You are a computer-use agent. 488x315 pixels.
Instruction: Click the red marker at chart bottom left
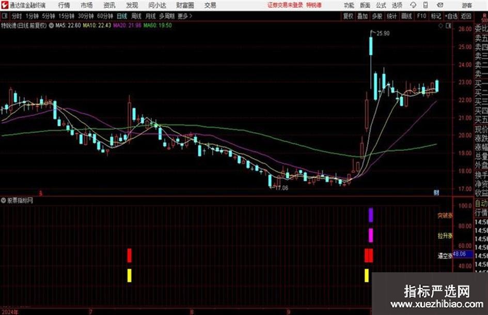tap(40, 193)
